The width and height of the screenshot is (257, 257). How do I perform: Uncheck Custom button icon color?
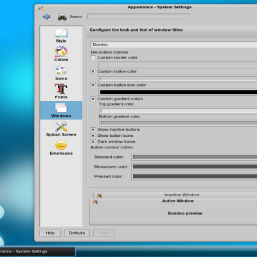point(93,85)
